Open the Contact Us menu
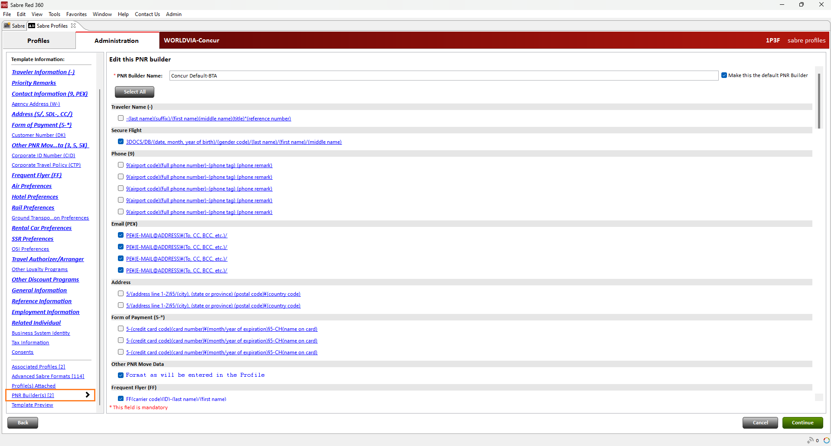 tap(147, 14)
